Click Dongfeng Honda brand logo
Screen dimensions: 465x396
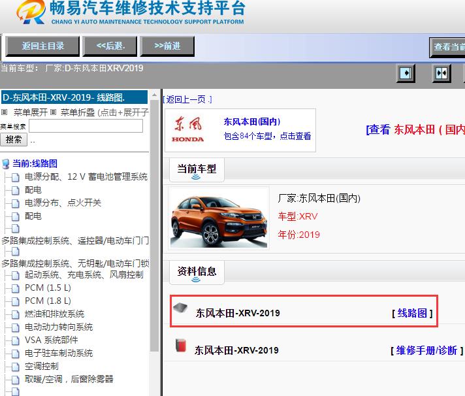(x=187, y=130)
